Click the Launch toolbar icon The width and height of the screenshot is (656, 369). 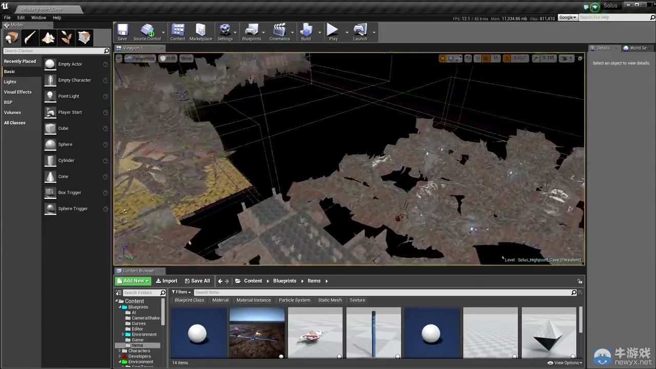(x=360, y=32)
